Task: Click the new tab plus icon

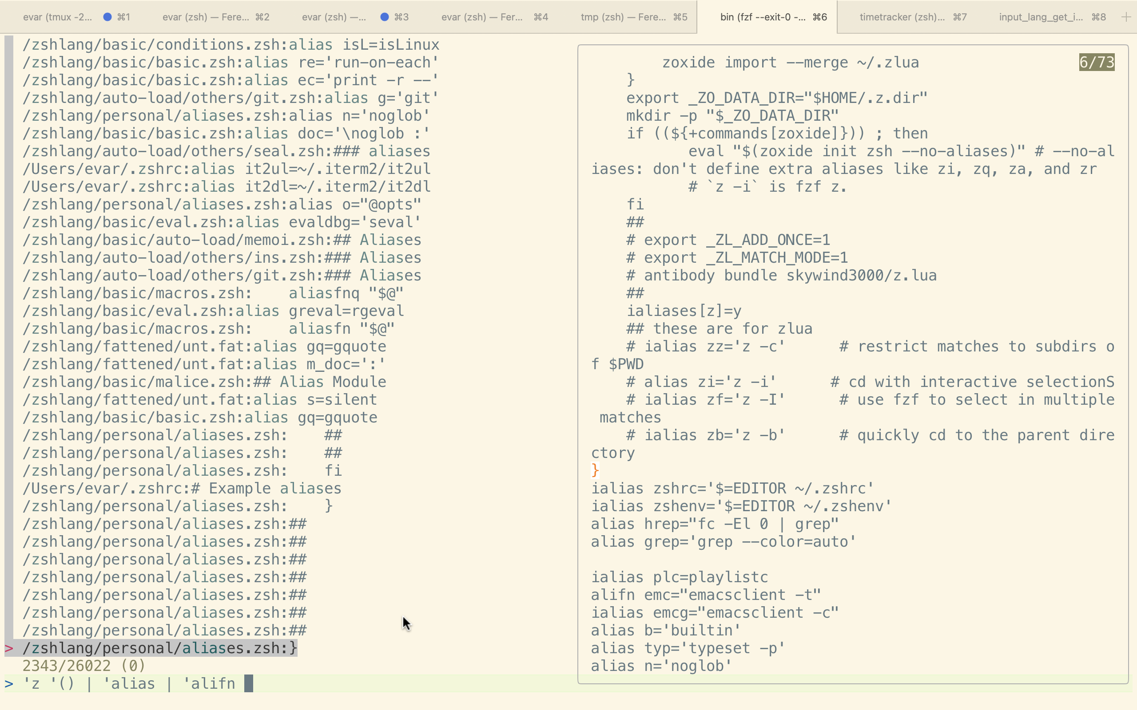Action: 1126,17
